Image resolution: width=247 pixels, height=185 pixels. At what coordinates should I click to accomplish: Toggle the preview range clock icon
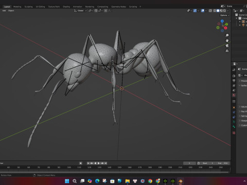(199, 163)
